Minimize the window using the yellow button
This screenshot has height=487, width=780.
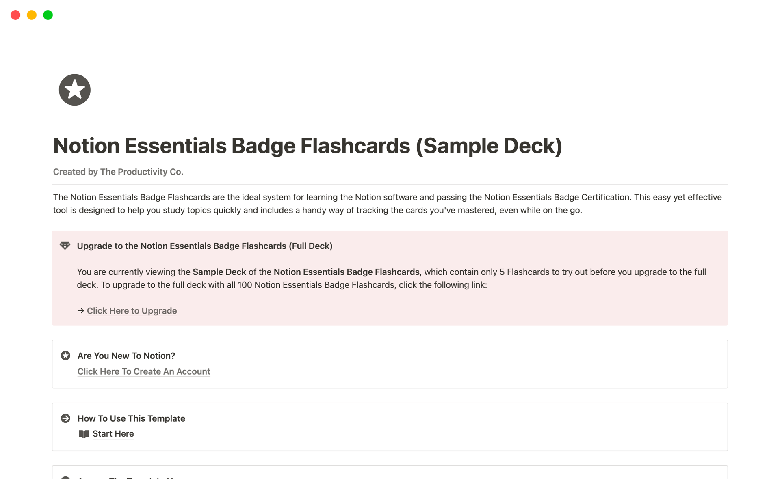click(32, 15)
